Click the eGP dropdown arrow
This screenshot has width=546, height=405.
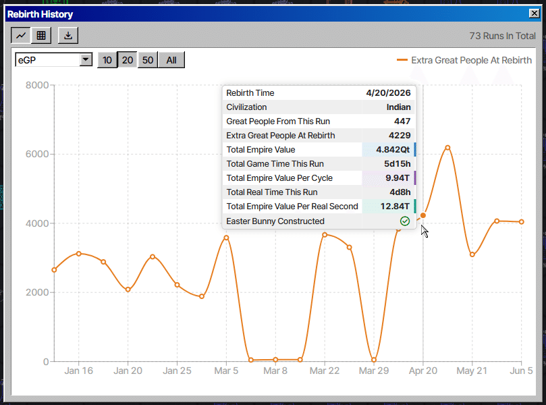(x=85, y=59)
